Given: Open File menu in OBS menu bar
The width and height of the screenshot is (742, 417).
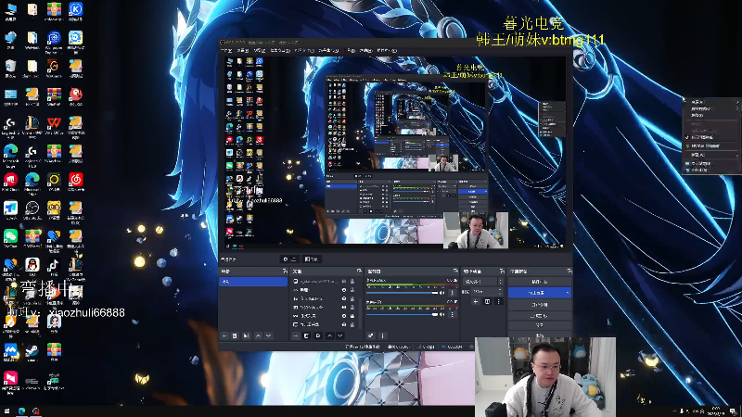Looking at the screenshot, I should click(x=226, y=50).
